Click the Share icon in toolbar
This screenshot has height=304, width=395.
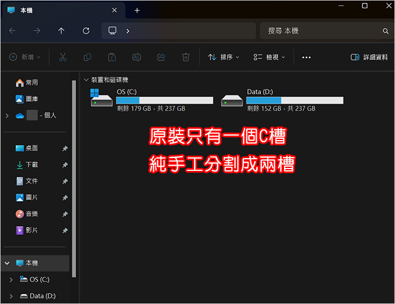pyautogui.click(x=161, y=57)
